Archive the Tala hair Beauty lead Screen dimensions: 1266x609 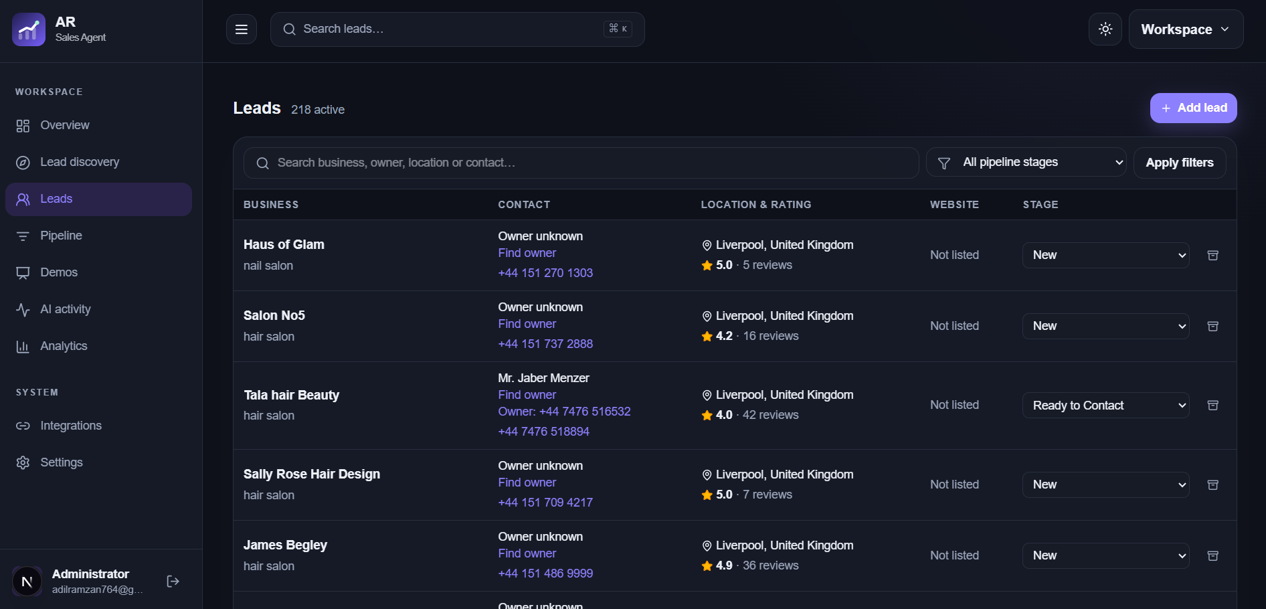pyautogui.click(x=1212, y=406)
